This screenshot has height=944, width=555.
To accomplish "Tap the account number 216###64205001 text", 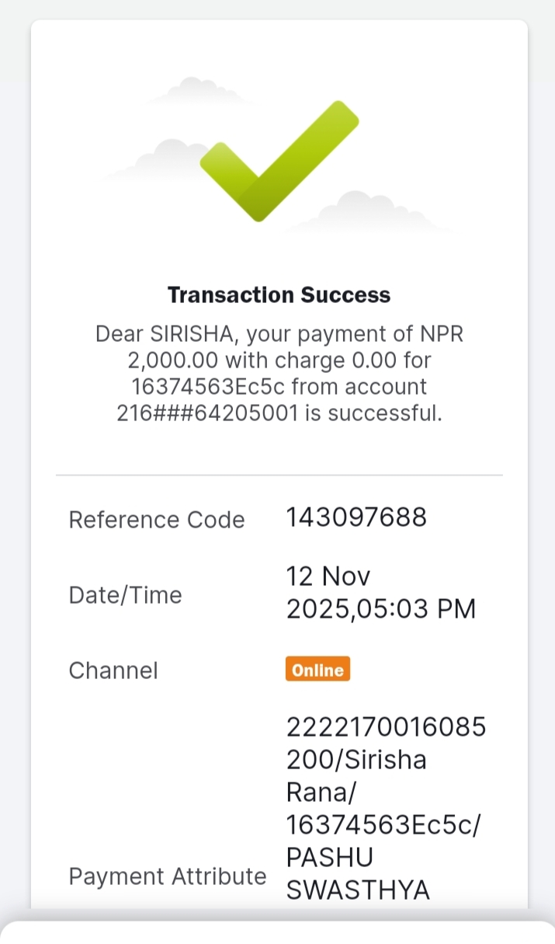I will coord(207,413).
